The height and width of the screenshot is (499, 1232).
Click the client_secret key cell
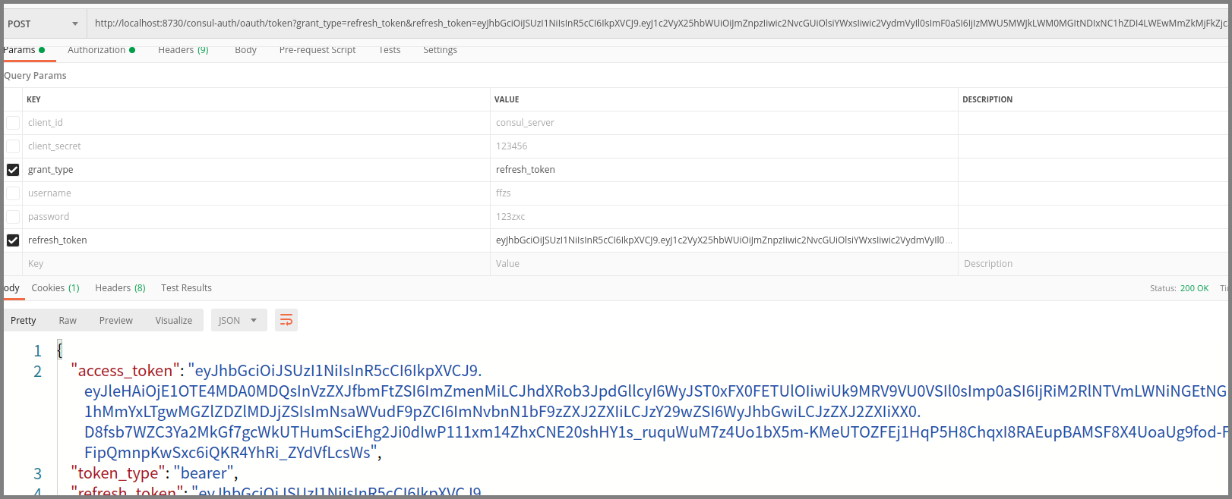coord(257,146)
